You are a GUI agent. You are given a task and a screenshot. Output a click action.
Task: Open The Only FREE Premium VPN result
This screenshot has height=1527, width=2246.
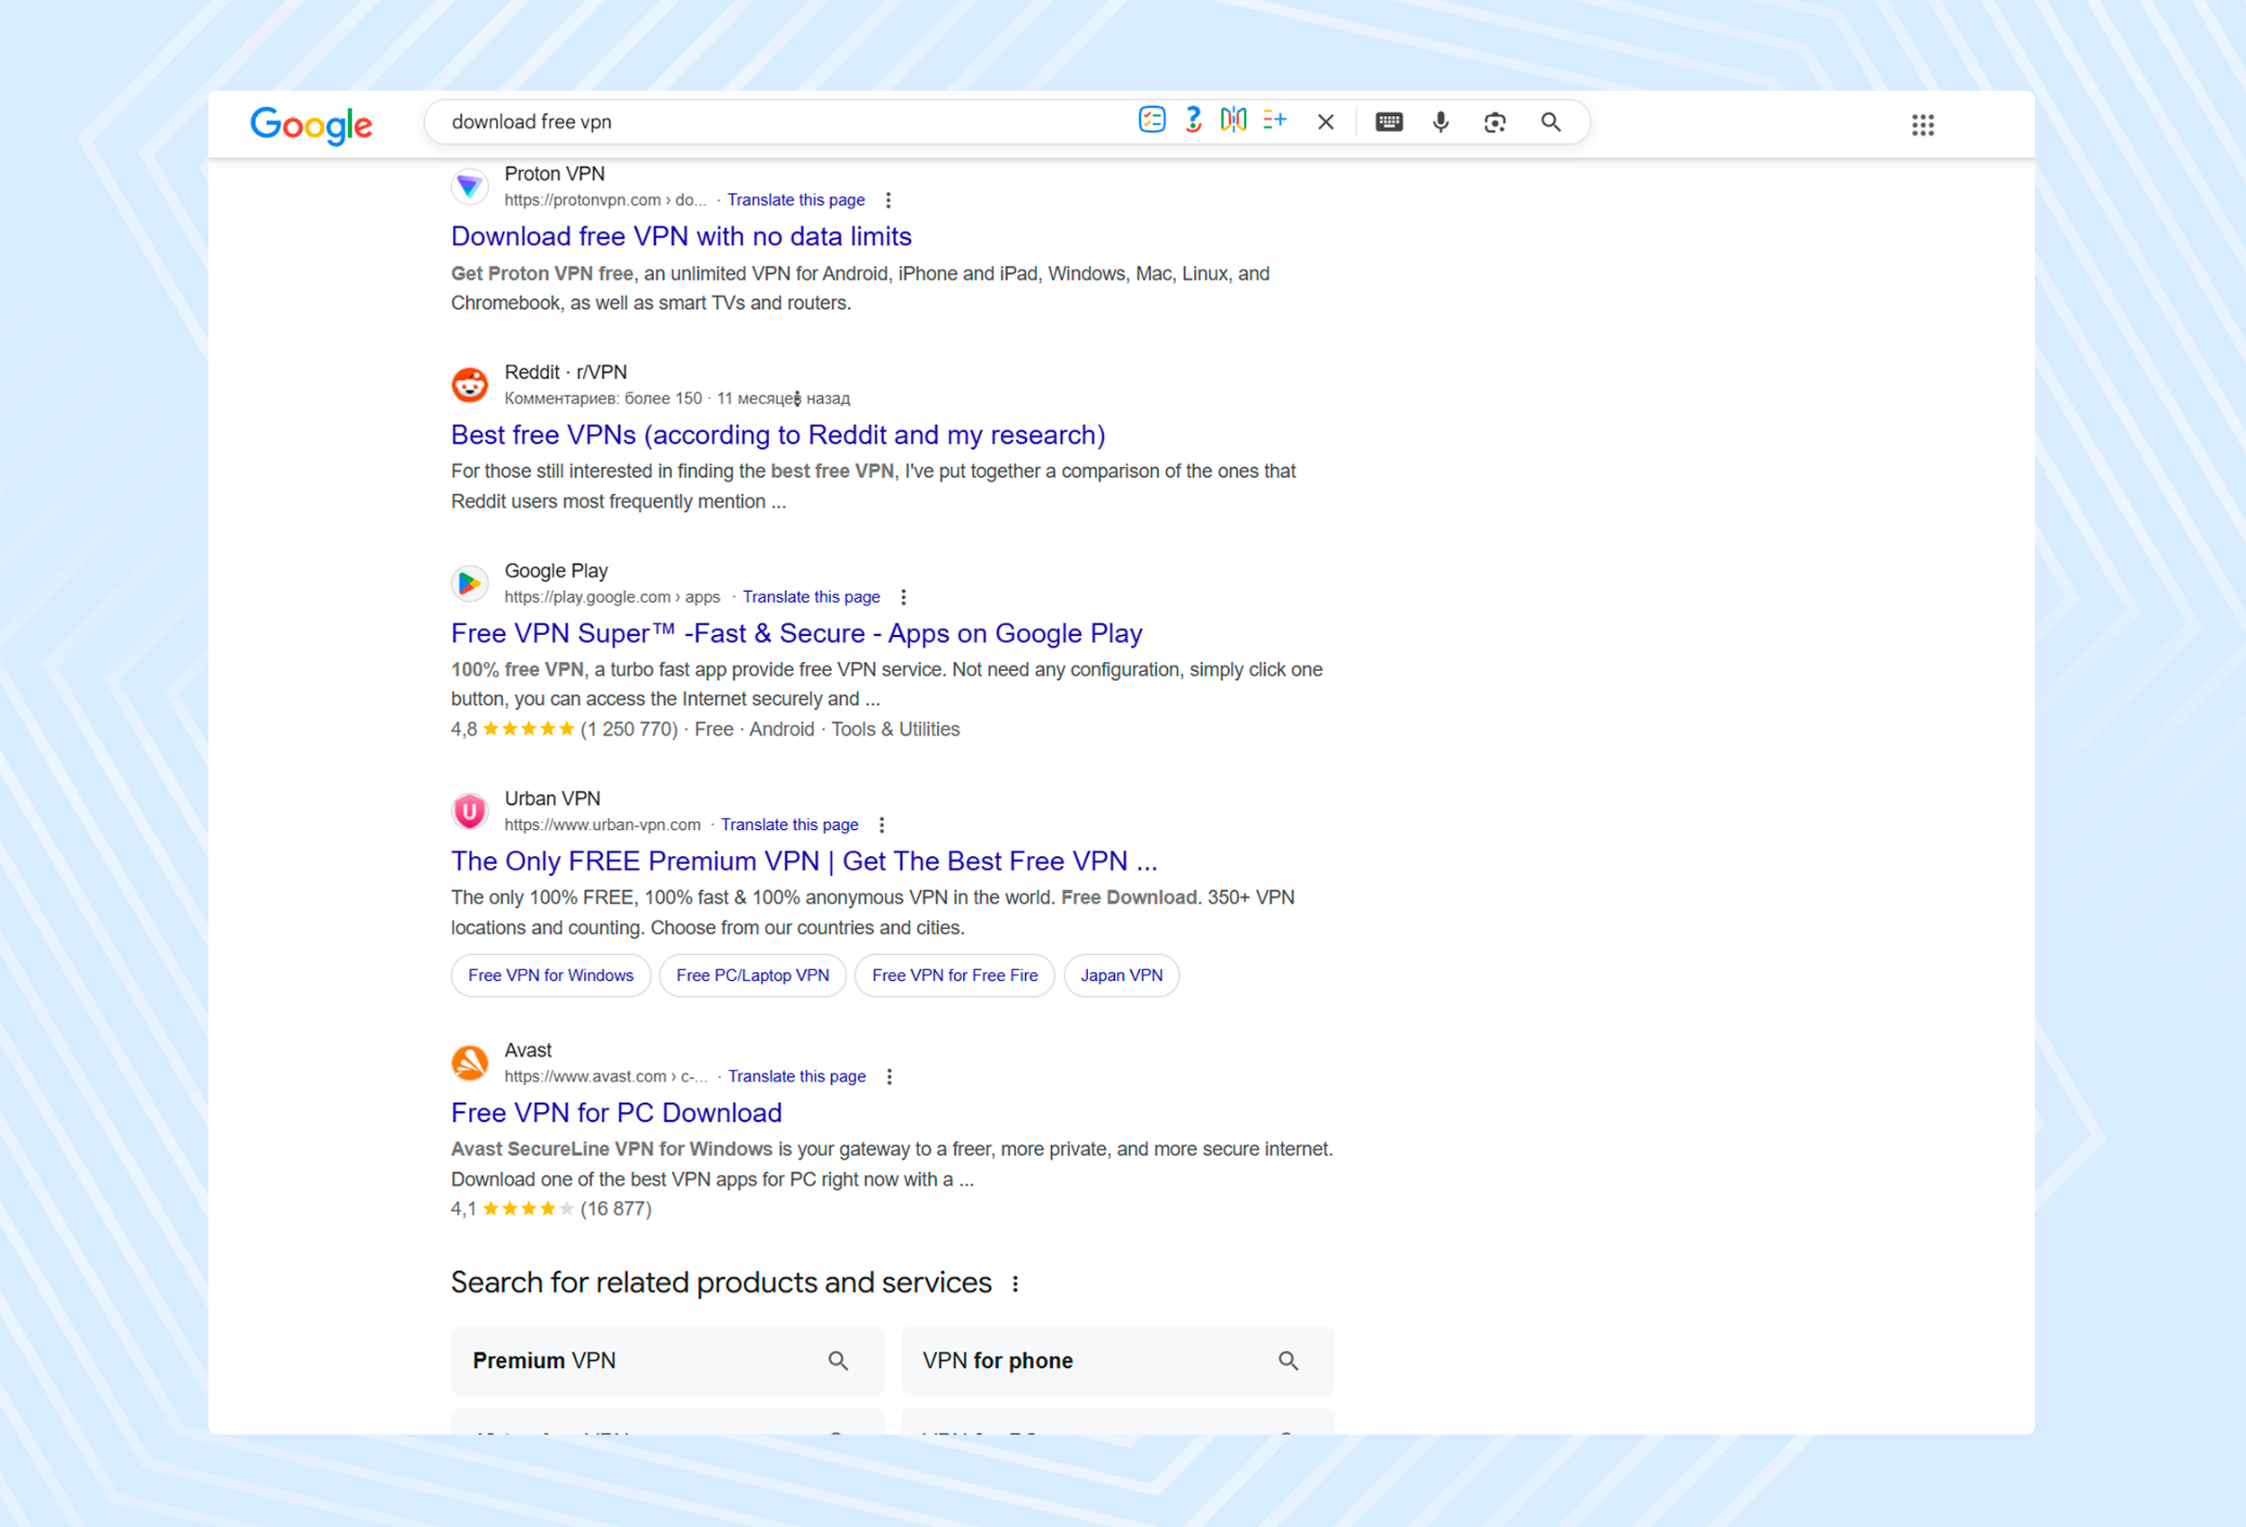point(804,861)
